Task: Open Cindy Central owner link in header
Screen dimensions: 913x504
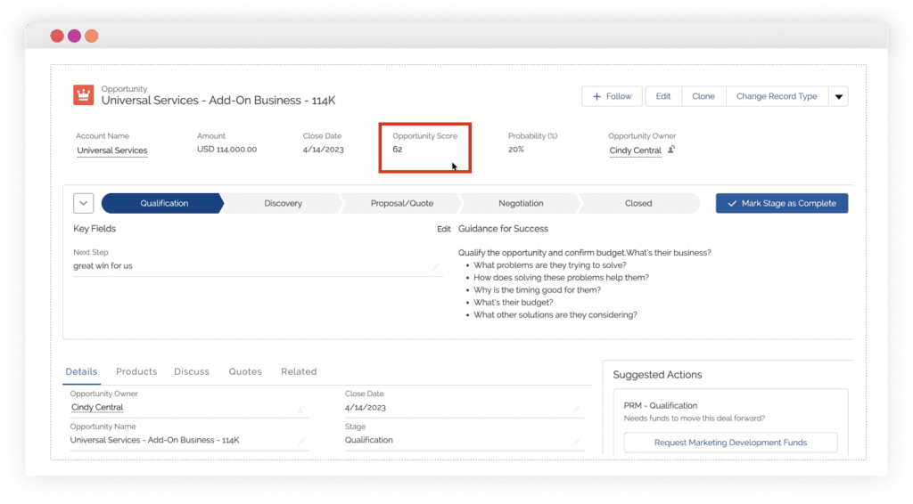Action: 635,150
